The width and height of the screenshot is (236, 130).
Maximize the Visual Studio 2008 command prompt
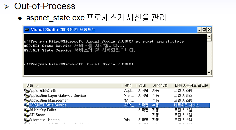(204, 30)
